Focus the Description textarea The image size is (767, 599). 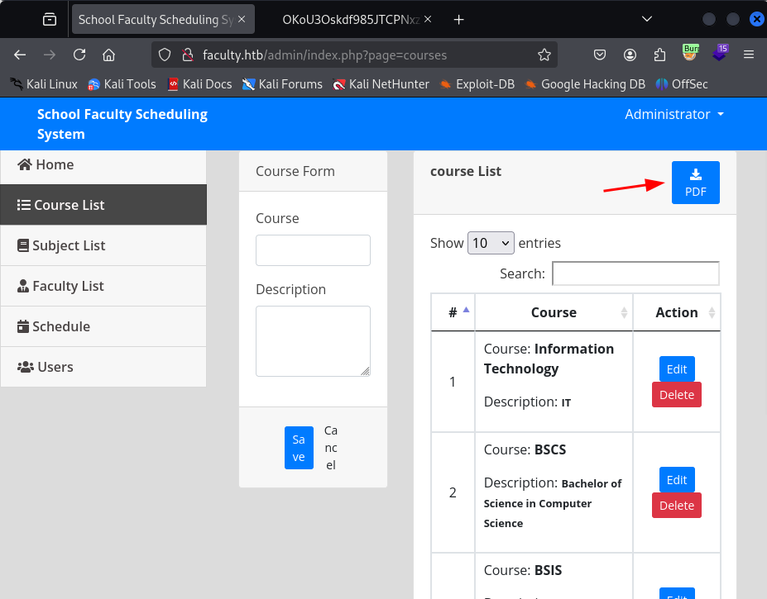coord(313,341)
